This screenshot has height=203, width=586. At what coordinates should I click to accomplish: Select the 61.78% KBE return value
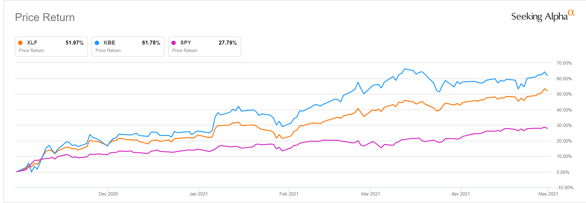pos(151,43)
